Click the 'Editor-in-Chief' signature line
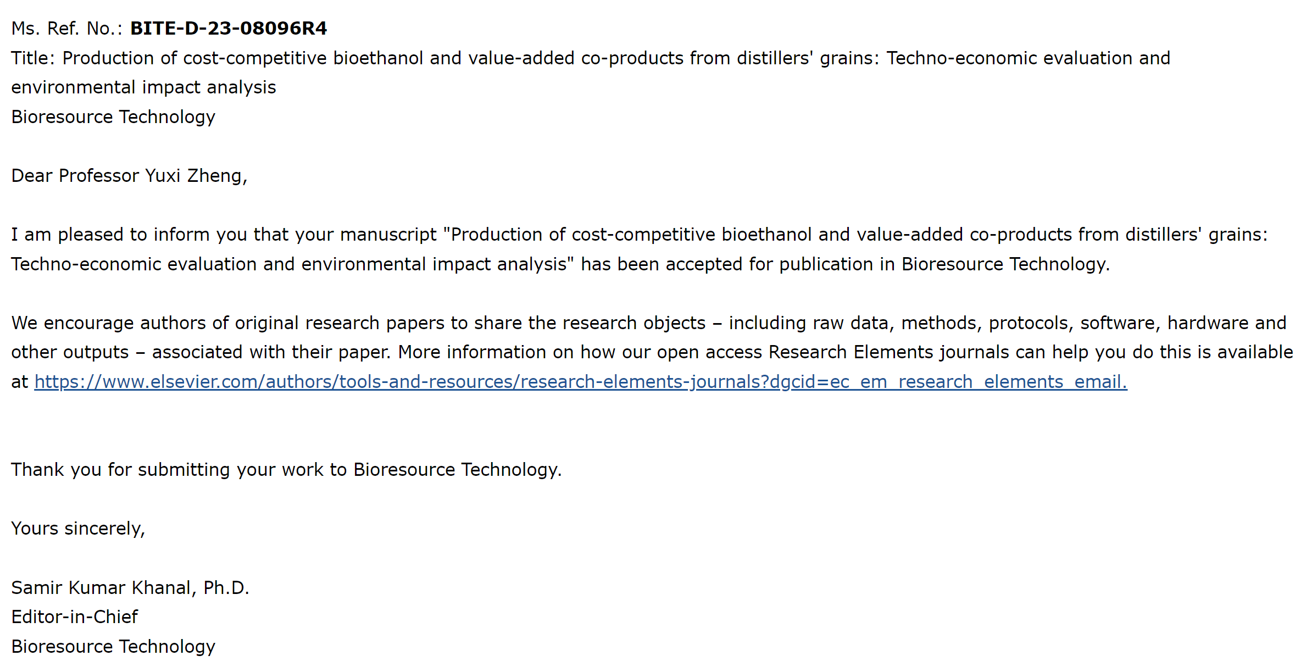Image resolution: width=1306 pixels, height=661 pixels. [x=75, y=617]
